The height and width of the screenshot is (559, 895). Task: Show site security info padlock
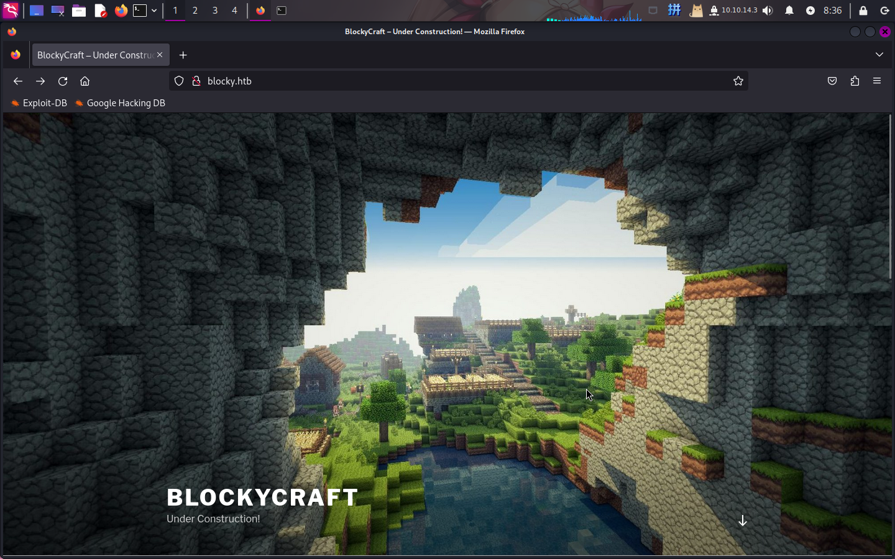coord(196,81)
